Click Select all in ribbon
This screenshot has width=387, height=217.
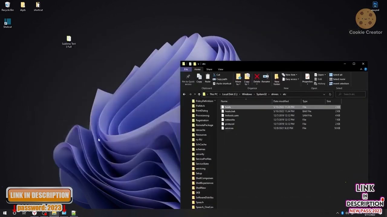[336, 75]
